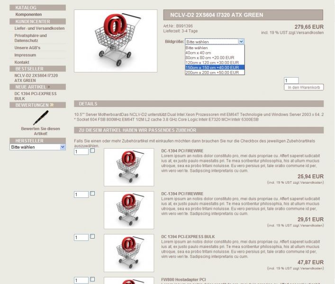Click the DC 1394 PCI-EXPRESS BULK accessory title
The image size is (335, 284).
tap(188, 237)
